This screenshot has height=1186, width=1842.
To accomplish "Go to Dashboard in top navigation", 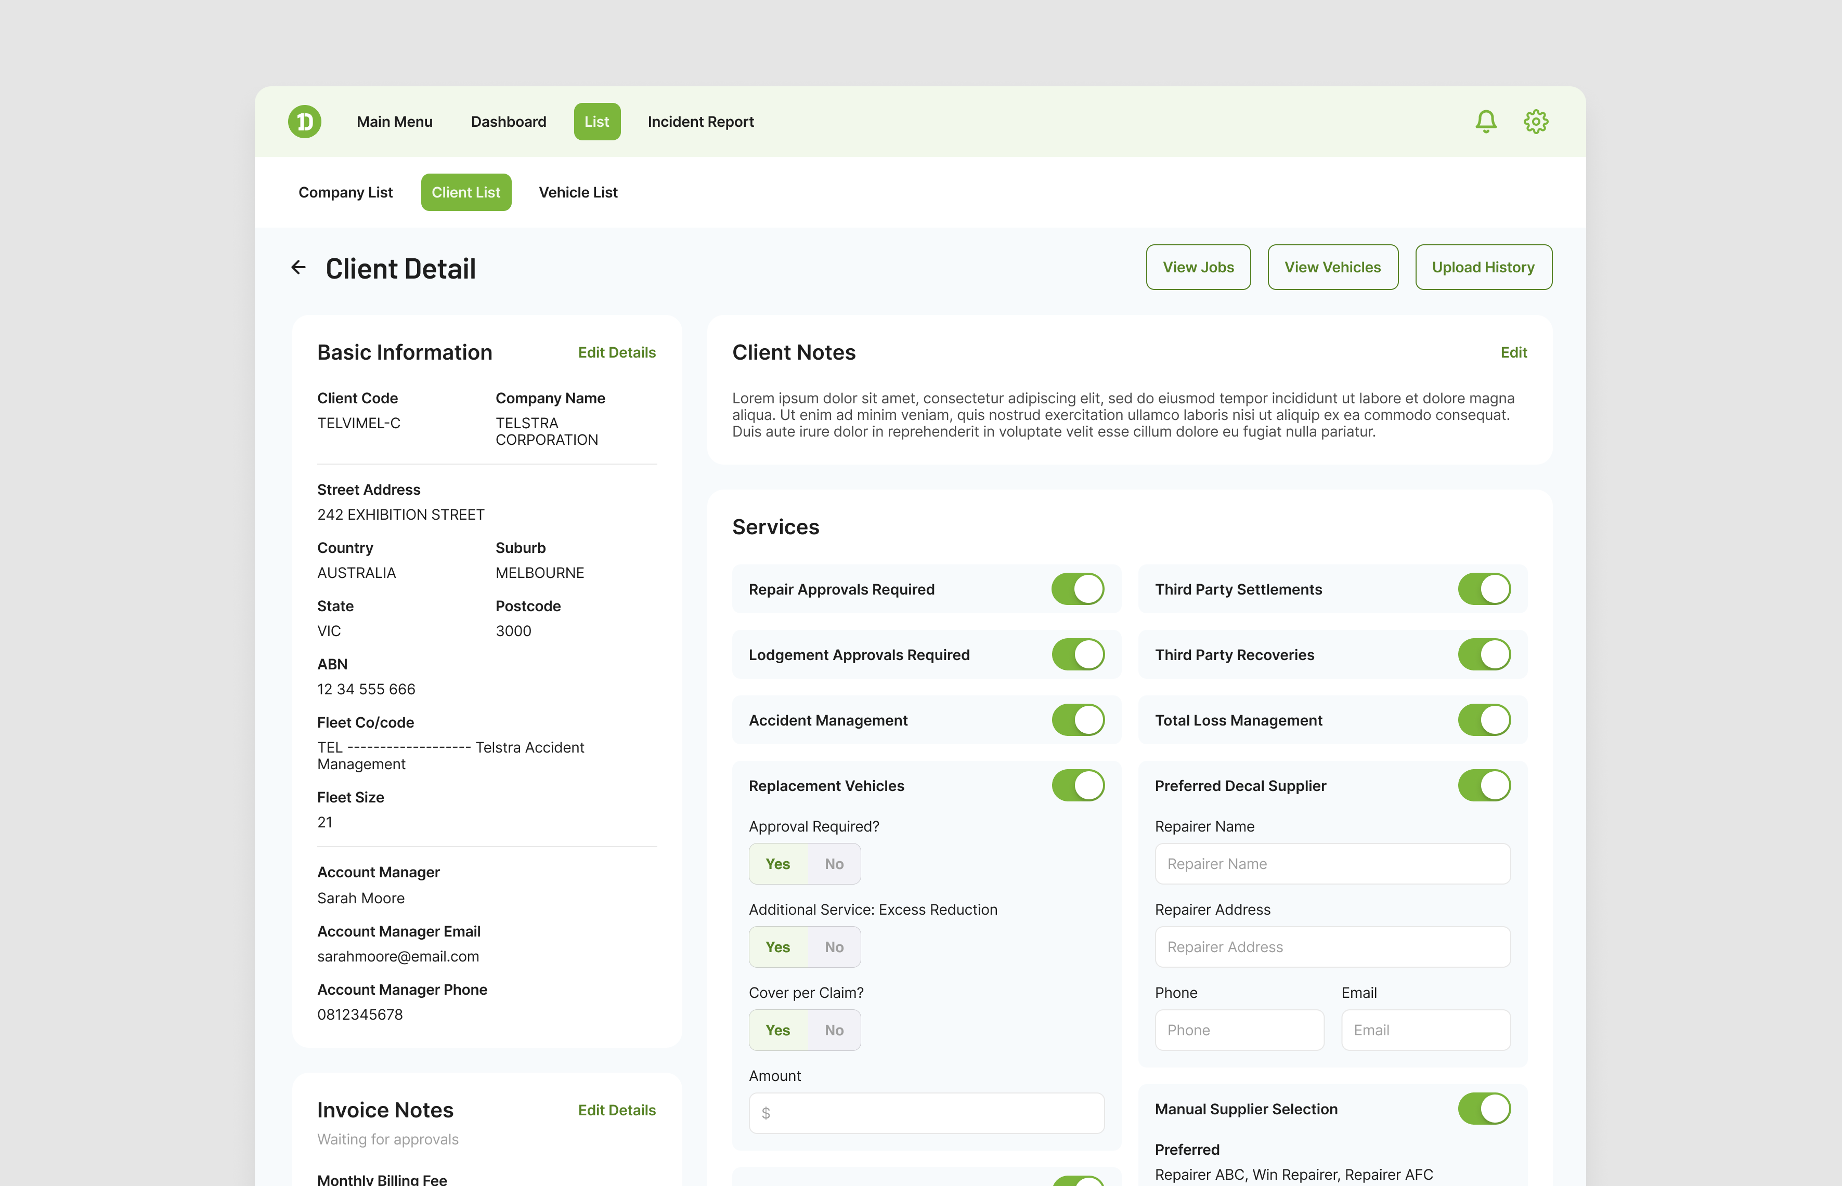I will click(509, 122).
